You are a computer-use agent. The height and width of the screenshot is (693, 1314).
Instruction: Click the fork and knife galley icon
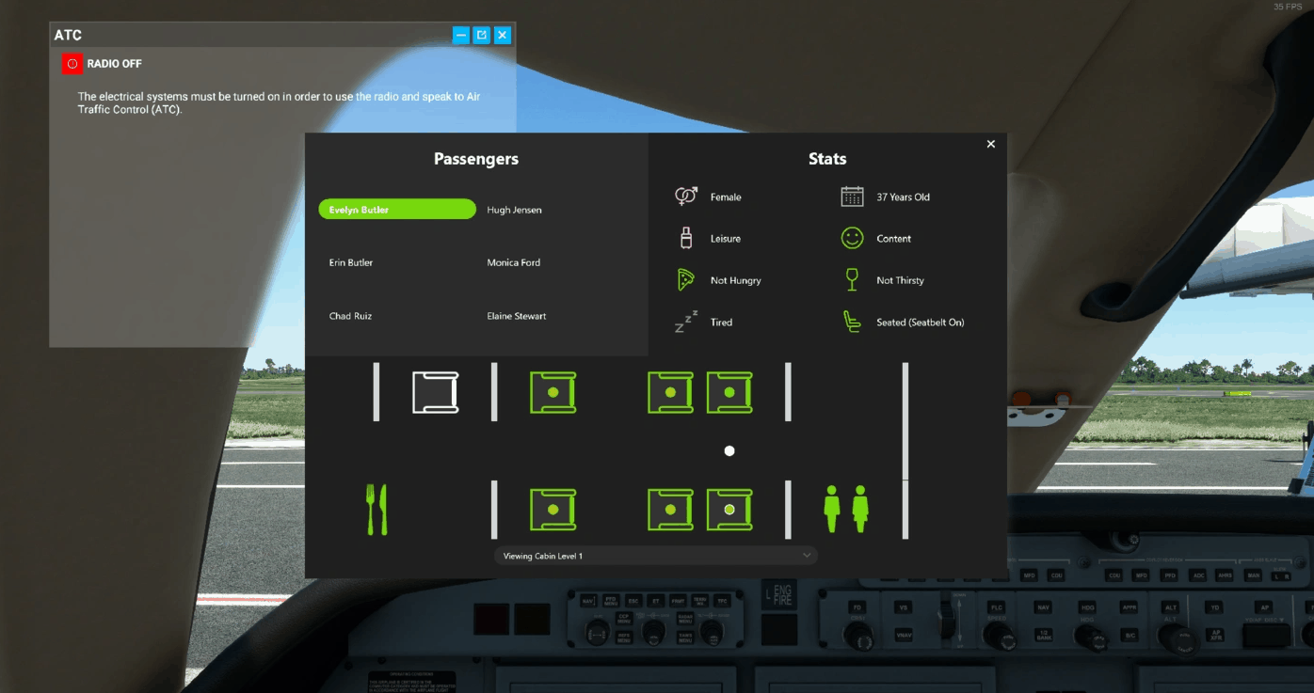tap(377, 510)
